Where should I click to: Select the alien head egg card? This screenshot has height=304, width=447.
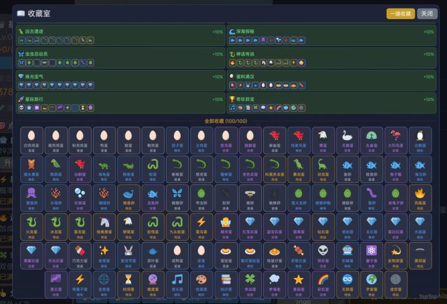coord(323,256)
